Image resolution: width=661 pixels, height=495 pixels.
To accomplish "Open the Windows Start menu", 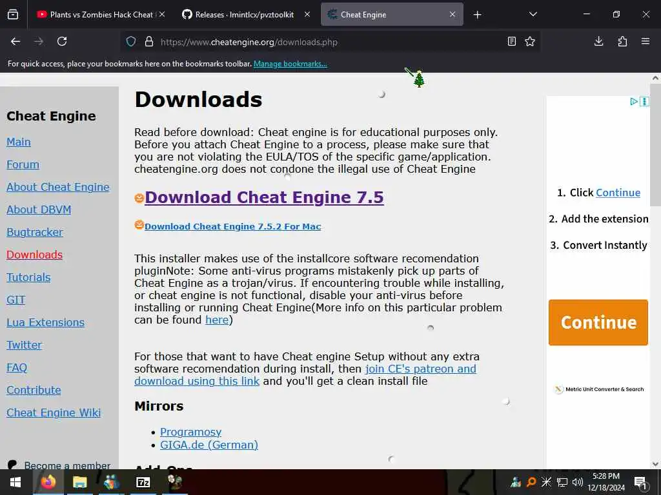I will tap(16, 482).
